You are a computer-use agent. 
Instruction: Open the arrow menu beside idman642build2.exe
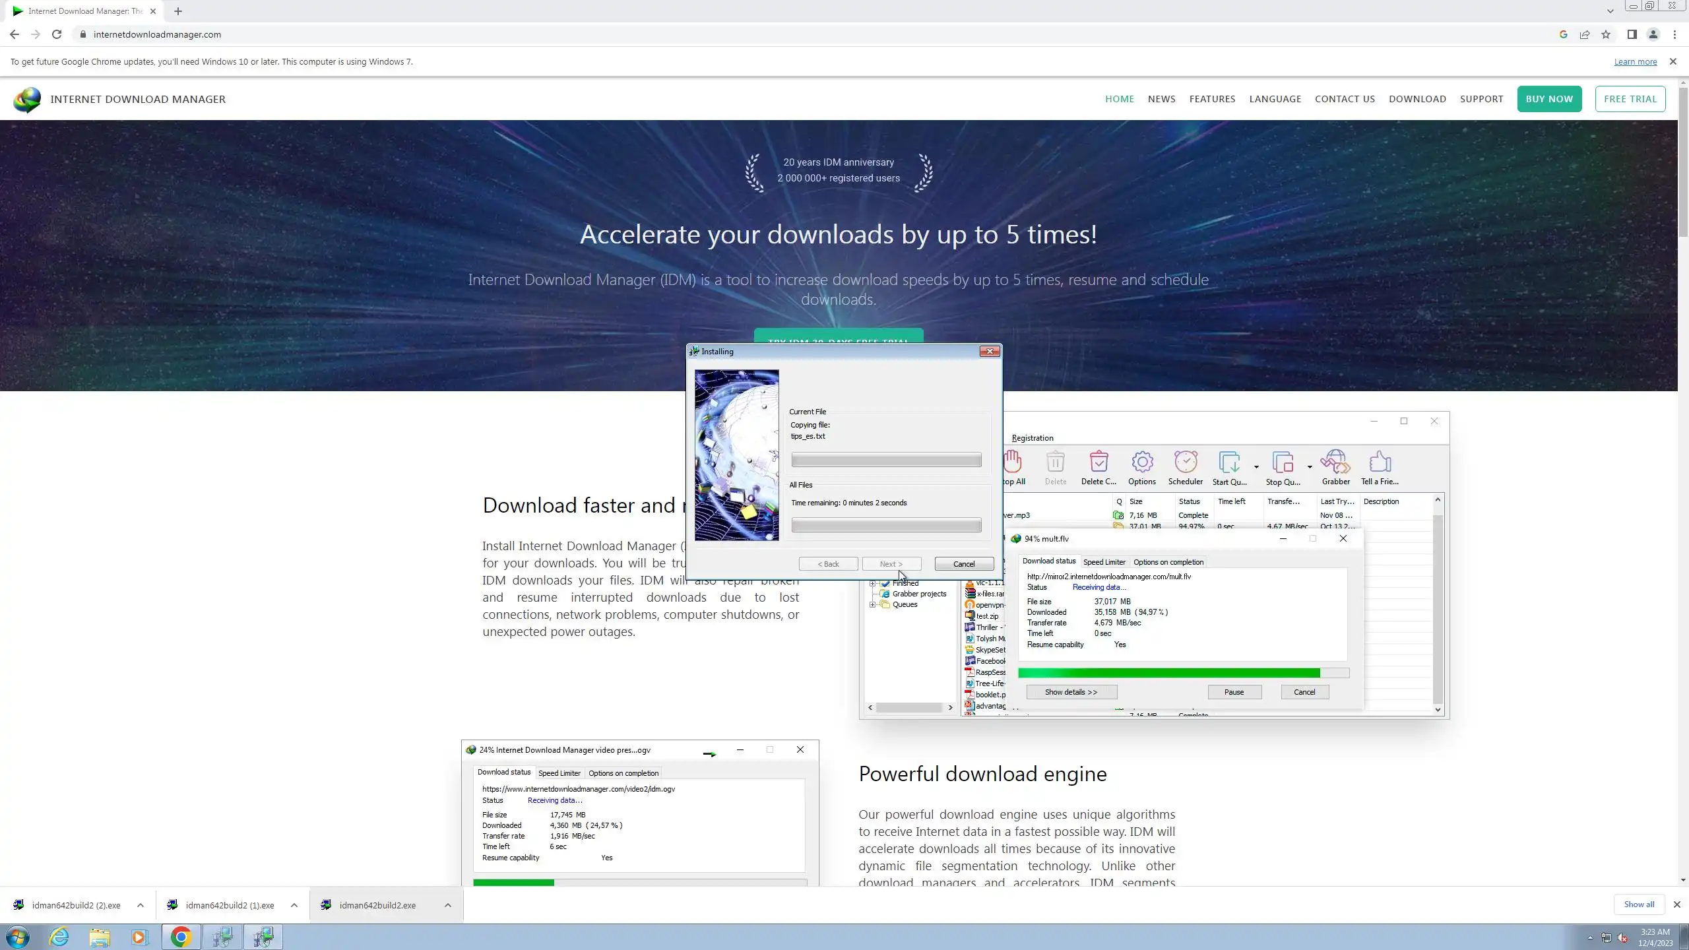point(448,905)
